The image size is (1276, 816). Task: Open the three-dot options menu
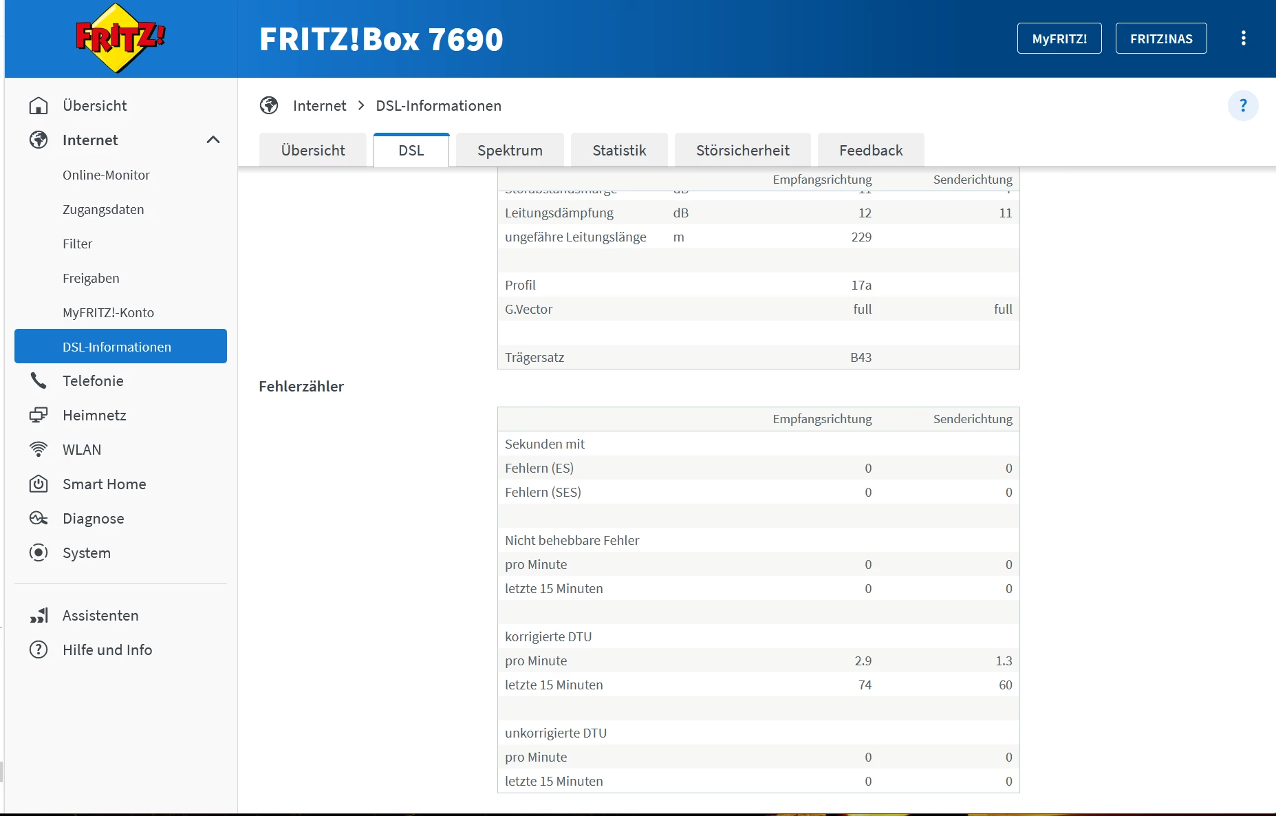click(x=1243, y=38)
